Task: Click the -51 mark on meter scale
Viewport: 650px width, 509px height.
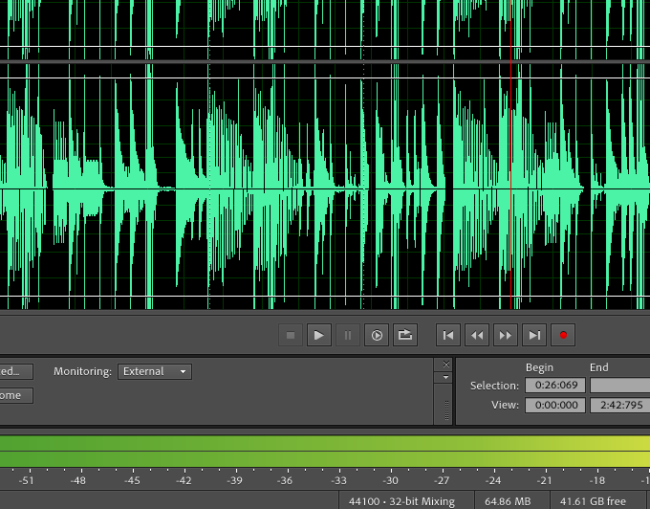Action: pos(27,480)
